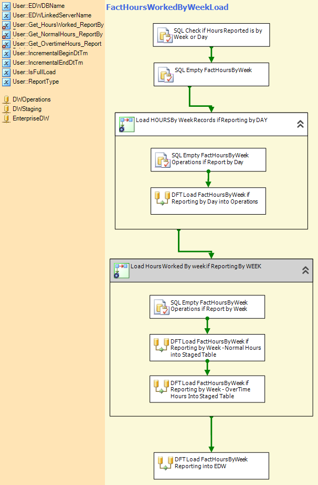This screenshot has height=485, width=318.
Task: Click data flow icon on OverTime Hours Into Staged Table
Action: pos(161,386)
